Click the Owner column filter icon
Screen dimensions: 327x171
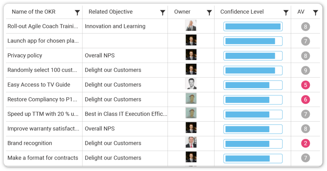click(x=209, y=13)
